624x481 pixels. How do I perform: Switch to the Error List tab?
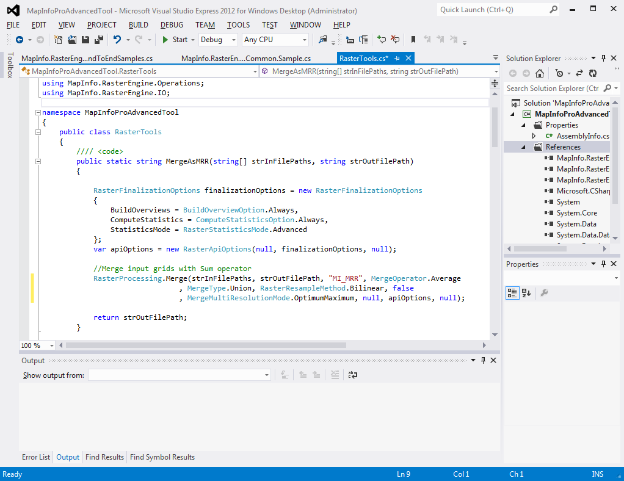[x=36, y=457]
